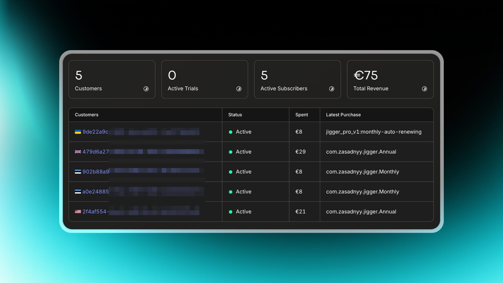Viewport: 503px width, 283px height.
Task: Open customer a0e24885 link
Action: [96, 192]
